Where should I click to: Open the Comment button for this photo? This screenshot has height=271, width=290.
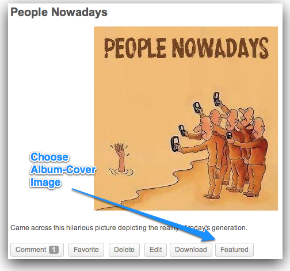[37, 250]
